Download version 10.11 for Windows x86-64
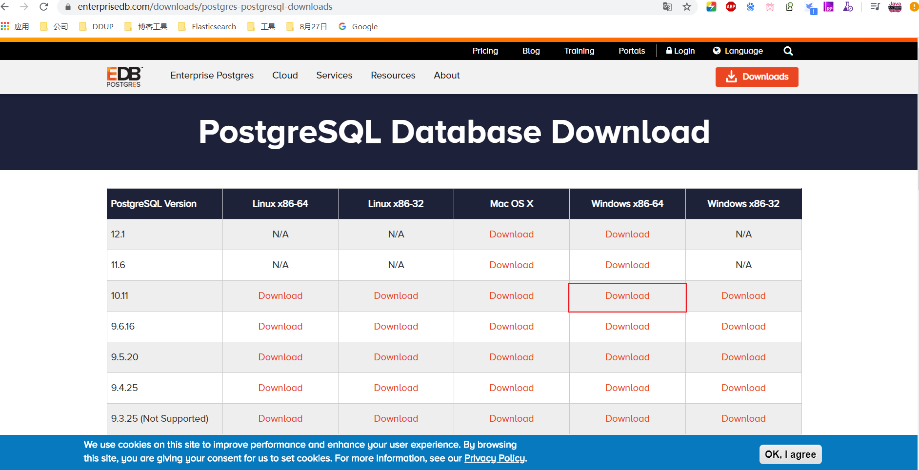Image resolution: width=919 pixels, height=470 pixels. 627,295
